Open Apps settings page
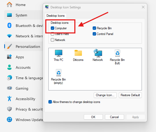 [x=20, y=57]
